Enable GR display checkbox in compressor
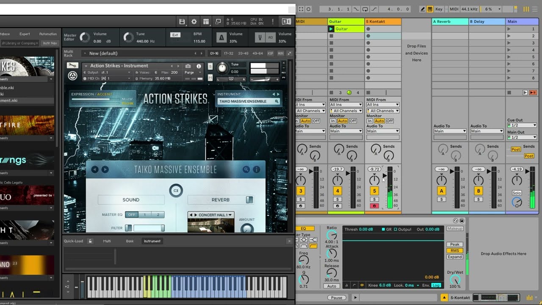542x305 pixels. pyautogui.click(x=384, y=229)
